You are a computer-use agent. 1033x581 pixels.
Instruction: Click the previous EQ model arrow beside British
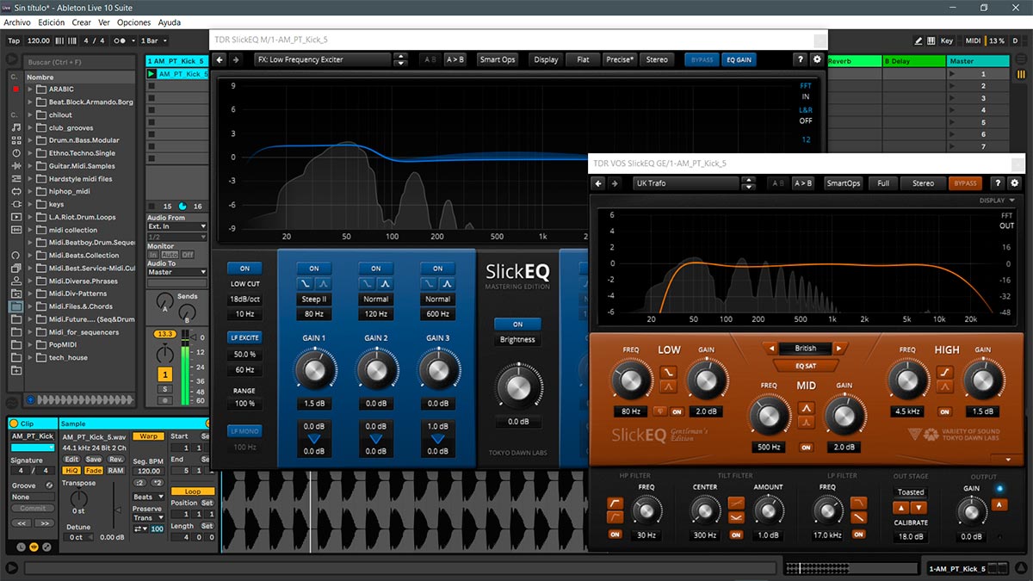[770, 349]
